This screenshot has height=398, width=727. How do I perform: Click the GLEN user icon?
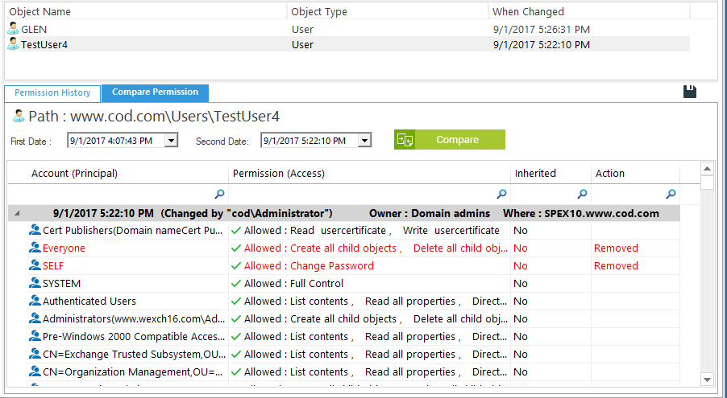pos(14,29)
